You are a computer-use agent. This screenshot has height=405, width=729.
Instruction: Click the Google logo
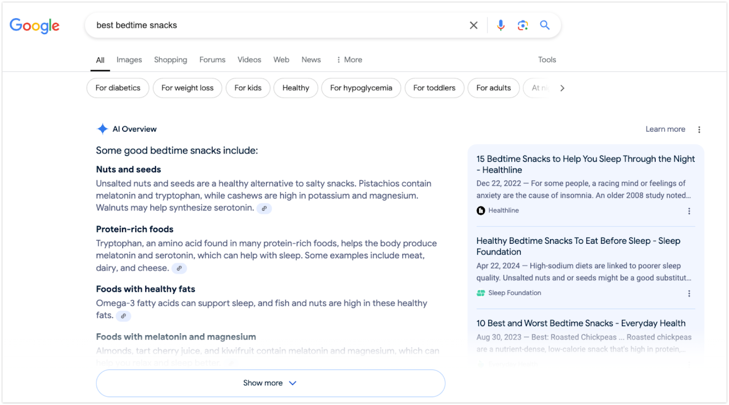(x=35, y=26)
